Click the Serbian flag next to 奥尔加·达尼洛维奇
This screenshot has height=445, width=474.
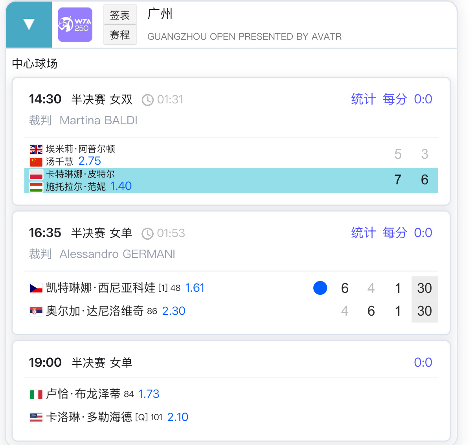[36, 311]
